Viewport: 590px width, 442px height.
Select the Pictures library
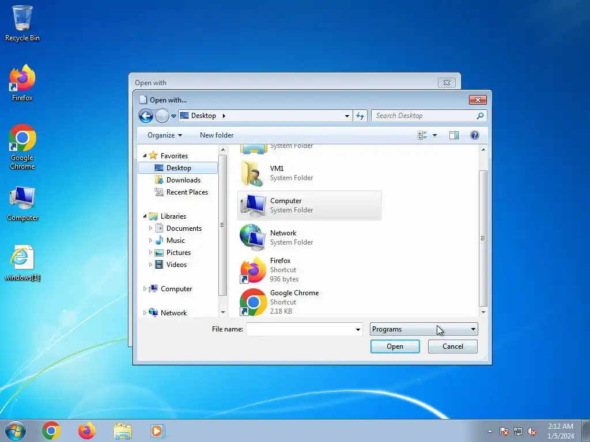click(x=179, y=253)
